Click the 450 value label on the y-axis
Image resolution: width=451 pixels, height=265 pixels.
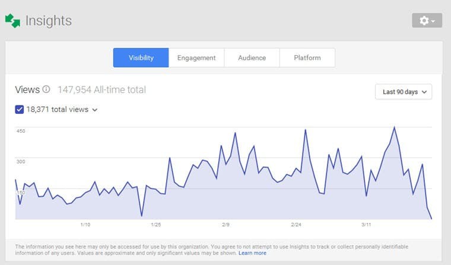20,131
